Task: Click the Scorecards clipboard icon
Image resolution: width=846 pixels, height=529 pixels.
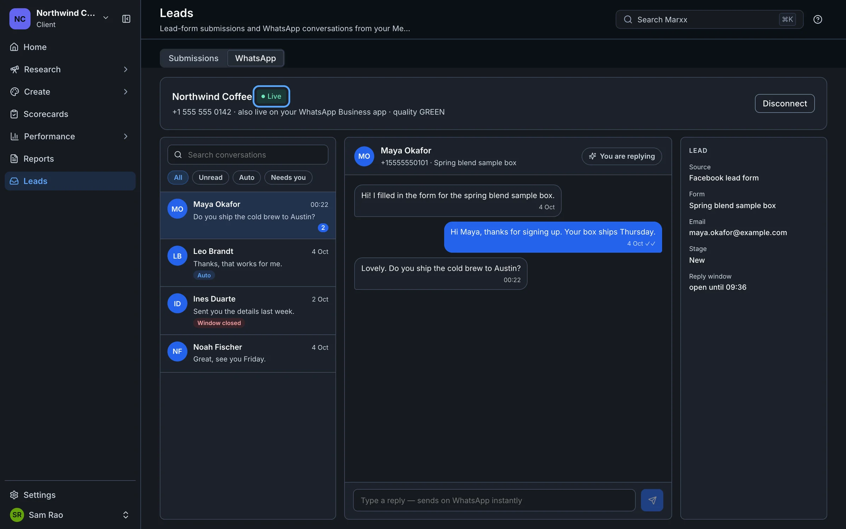Action: [x=14, y=114]
